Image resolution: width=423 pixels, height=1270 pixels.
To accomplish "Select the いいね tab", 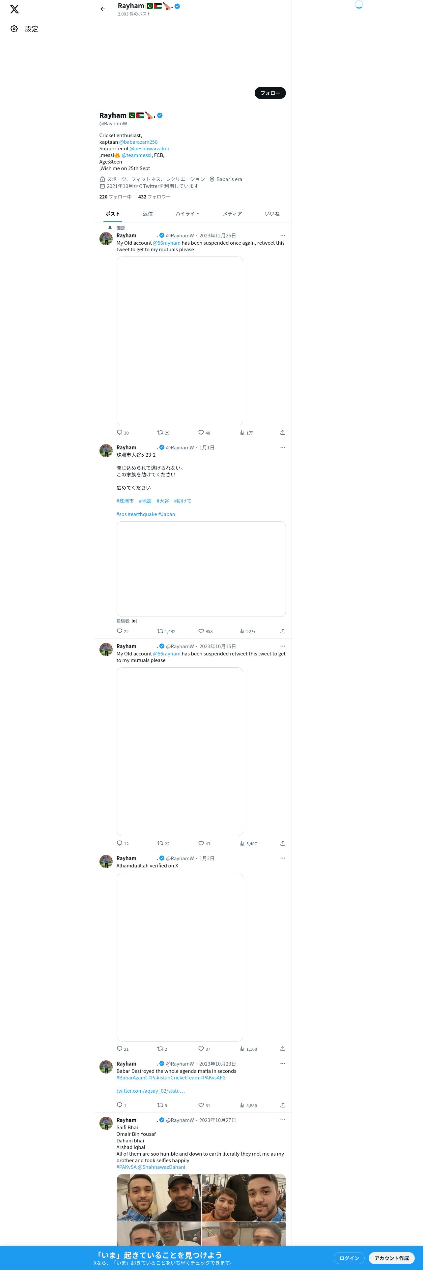I will [272, 213].
